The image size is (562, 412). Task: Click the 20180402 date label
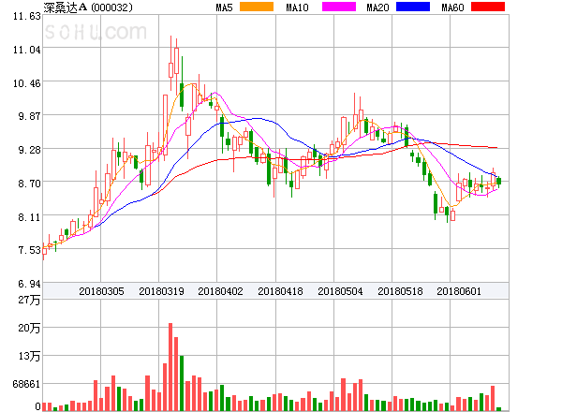tap(220, 291)
